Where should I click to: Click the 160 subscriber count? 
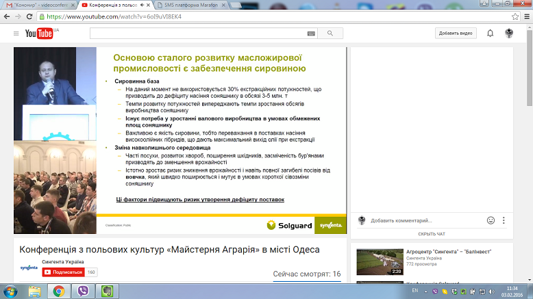click(91, 272)
